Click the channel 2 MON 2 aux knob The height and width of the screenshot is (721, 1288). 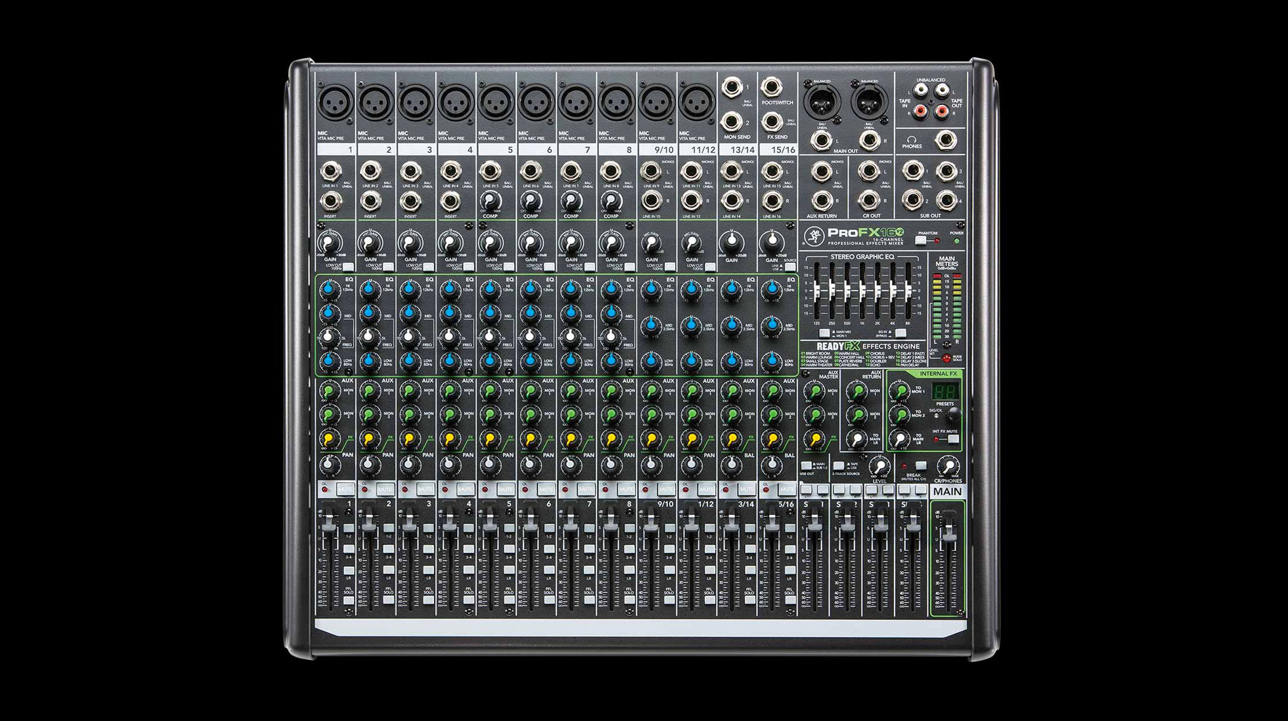pyautogui.click(x=369, y=415)
